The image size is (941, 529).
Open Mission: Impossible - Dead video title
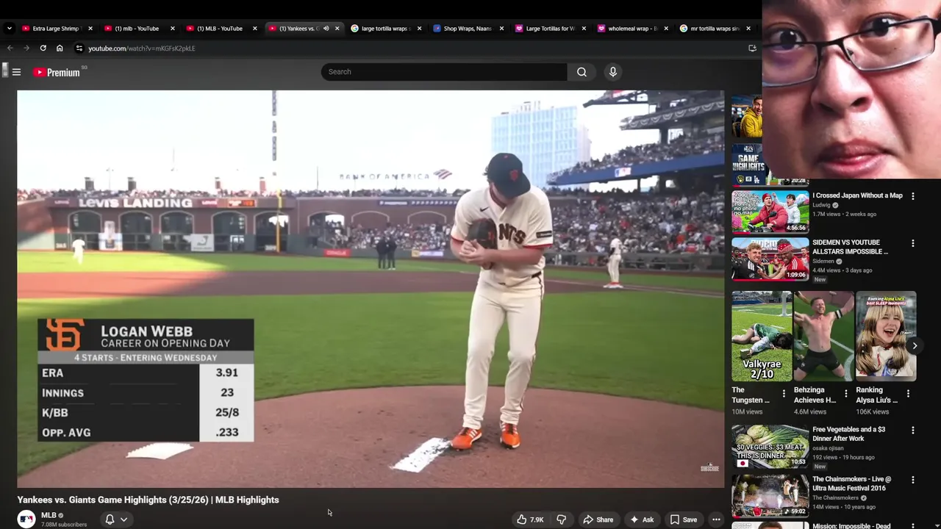(x=851, y=525)
